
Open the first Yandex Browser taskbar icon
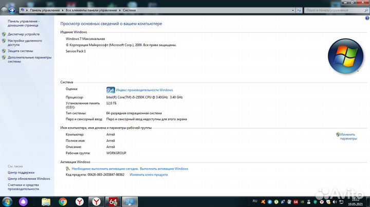coord(80,202)
